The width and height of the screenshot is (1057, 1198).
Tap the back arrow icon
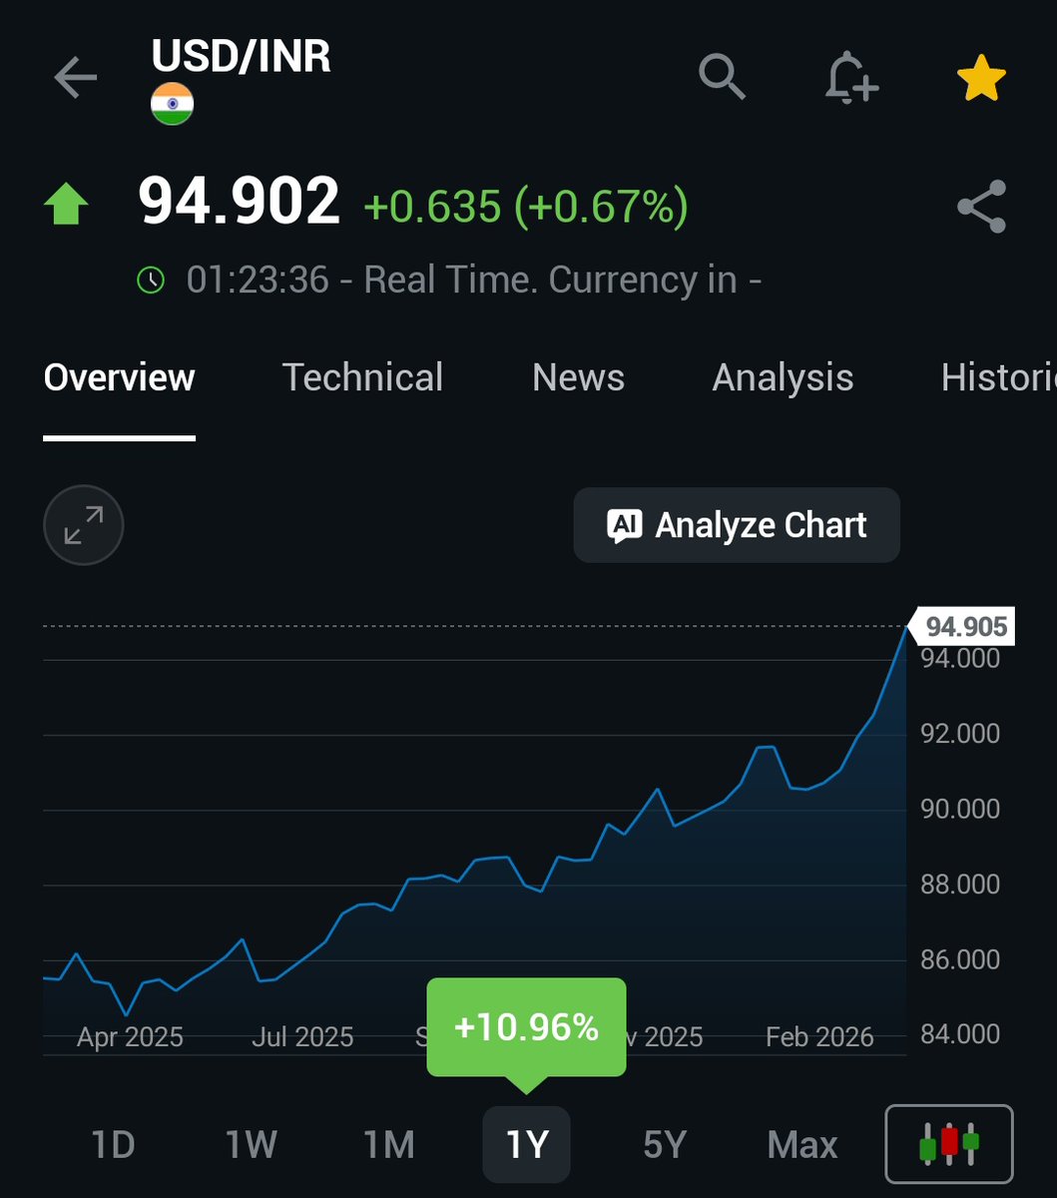tap(76, 78)
